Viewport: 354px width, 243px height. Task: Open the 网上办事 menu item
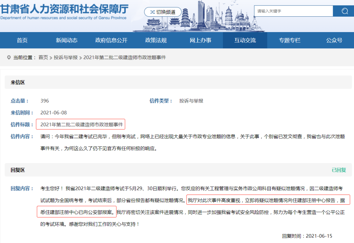pos(200,40)
